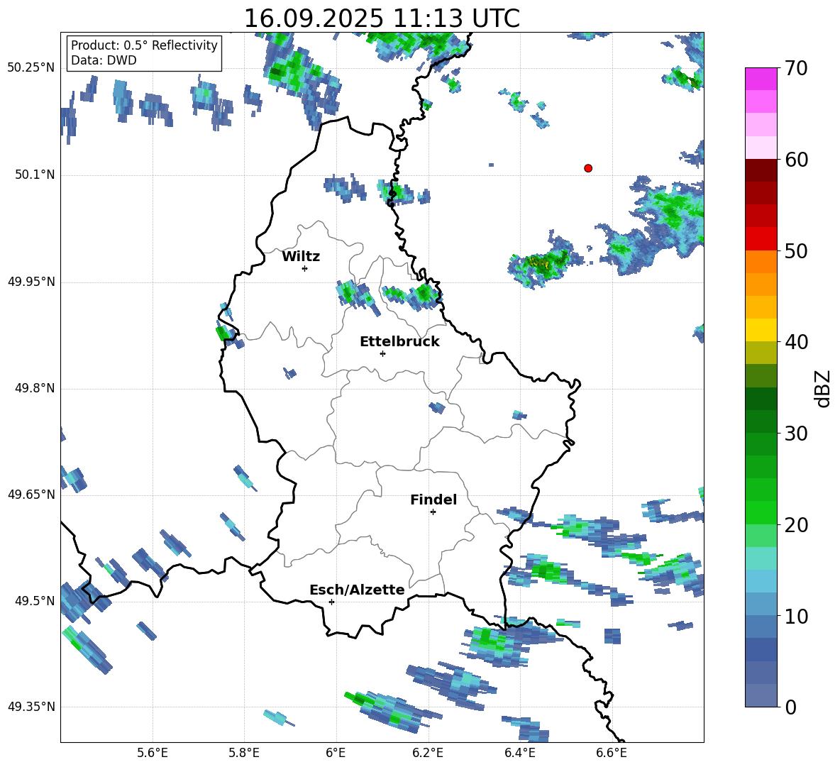840x767 pixels.
Task: Click the Ettelbruck location cross marker
Action: [x=382, y=353]
